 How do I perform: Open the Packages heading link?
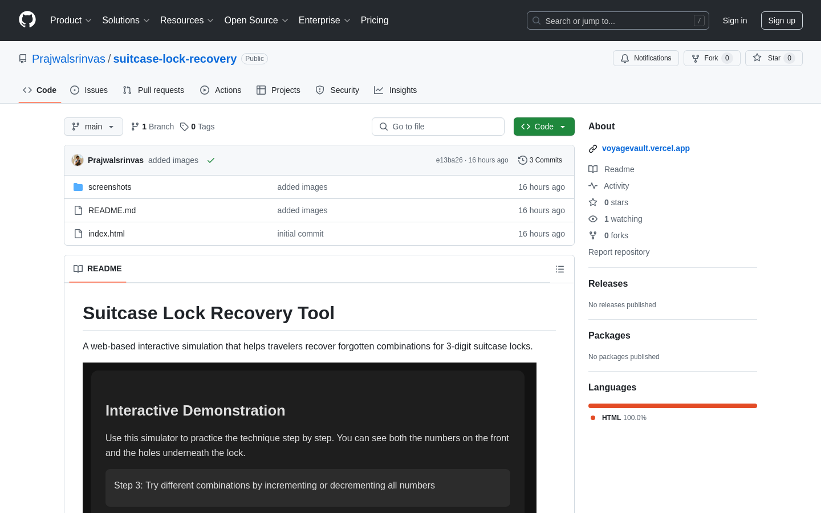point(609,336)
